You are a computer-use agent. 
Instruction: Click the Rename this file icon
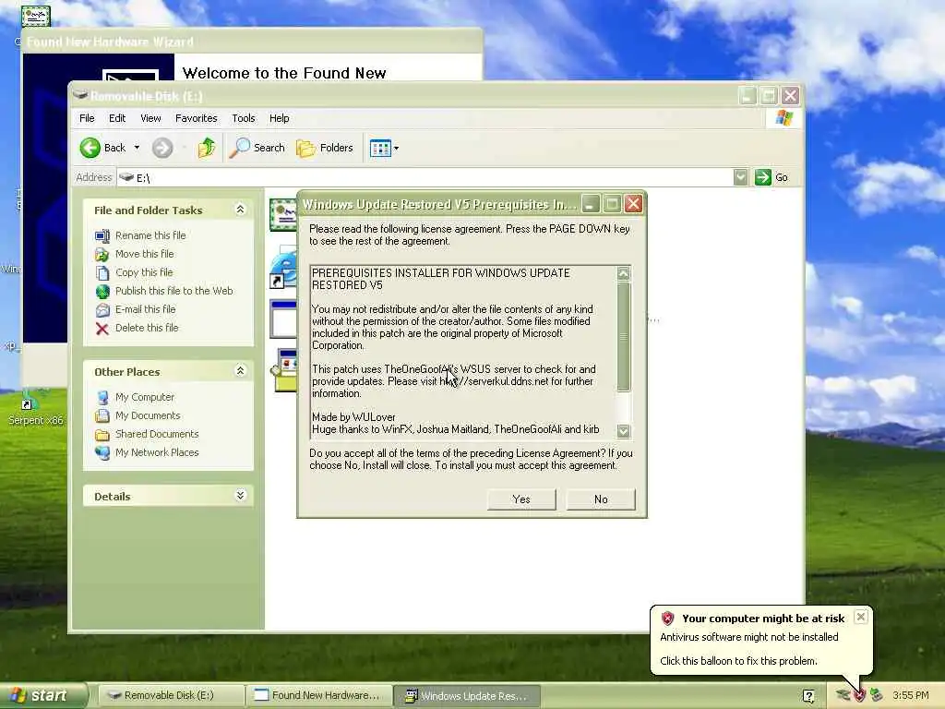pos(102,235)
